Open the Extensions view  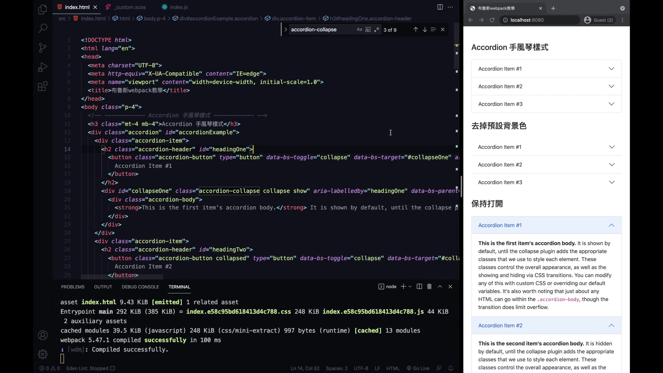tap(42, 86)
